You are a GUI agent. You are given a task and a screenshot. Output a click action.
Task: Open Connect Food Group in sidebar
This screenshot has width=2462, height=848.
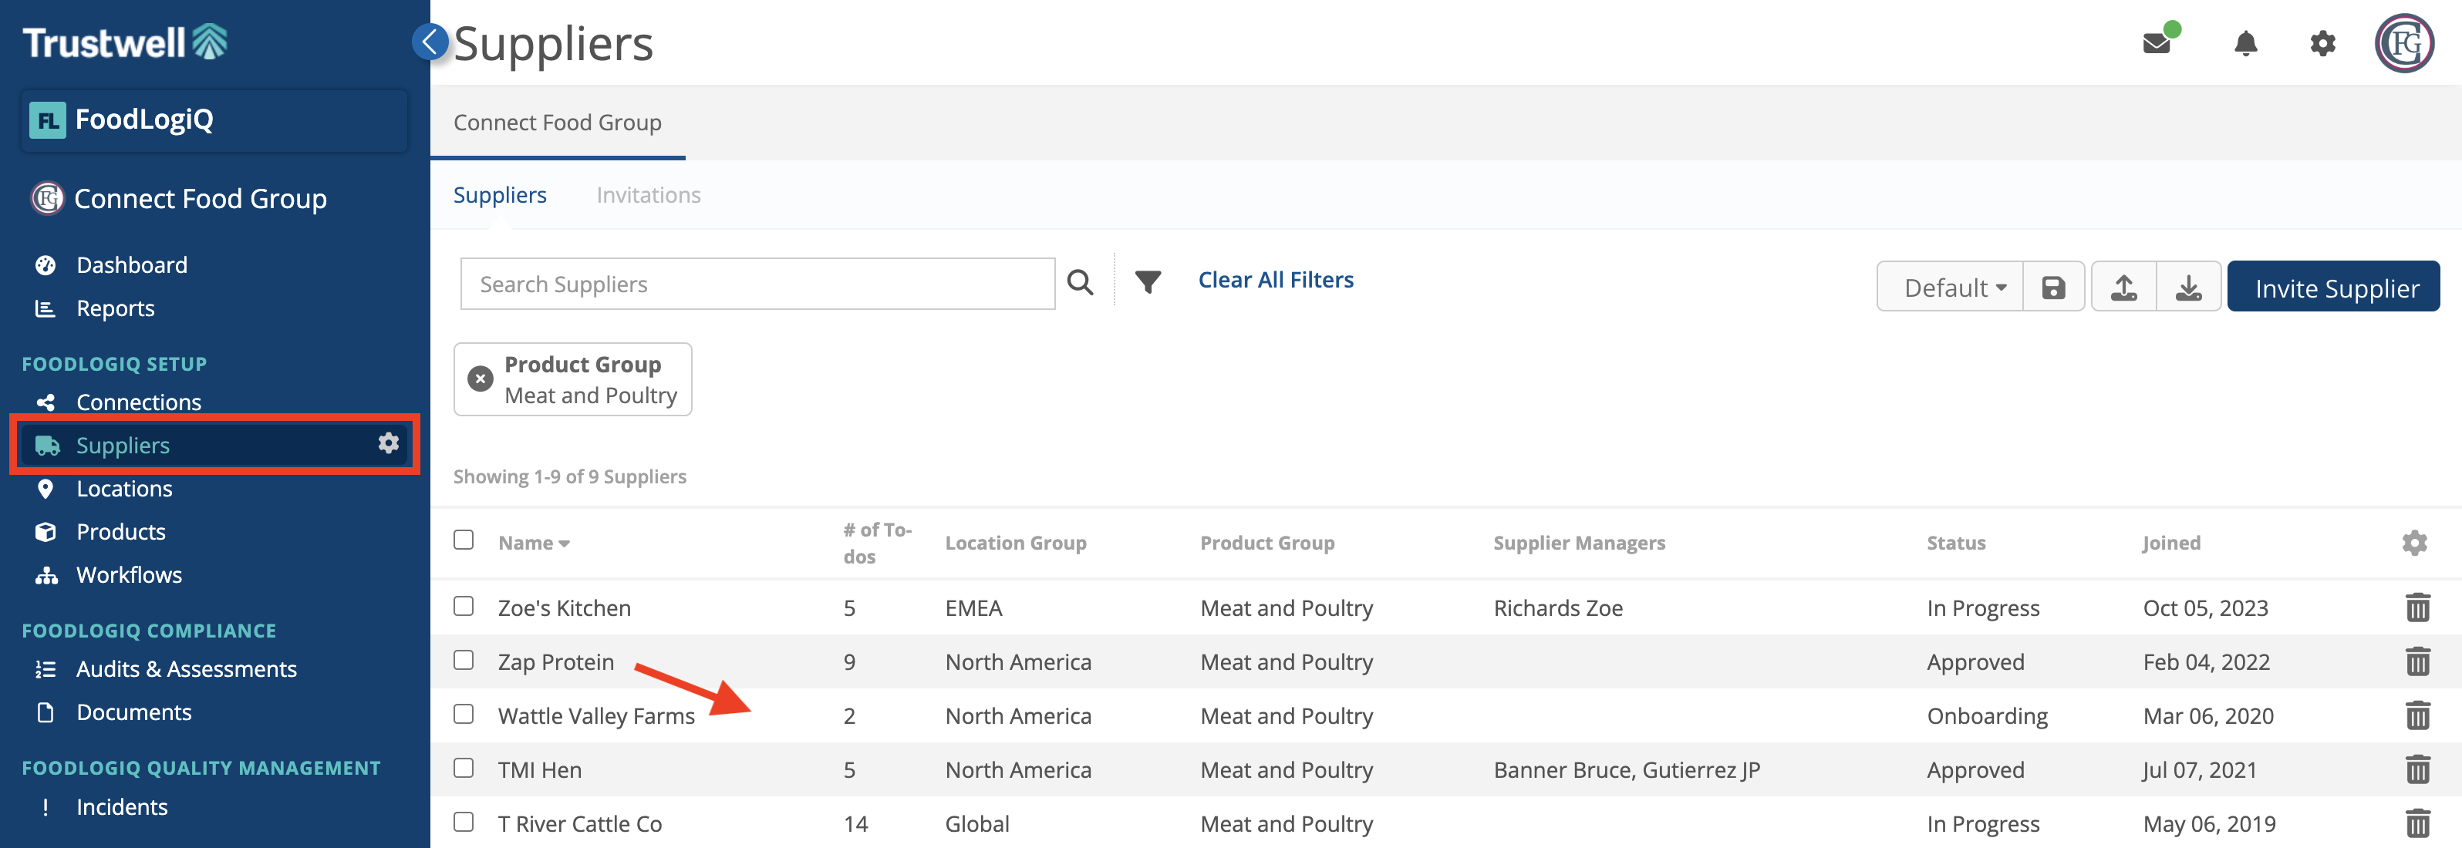201,199
